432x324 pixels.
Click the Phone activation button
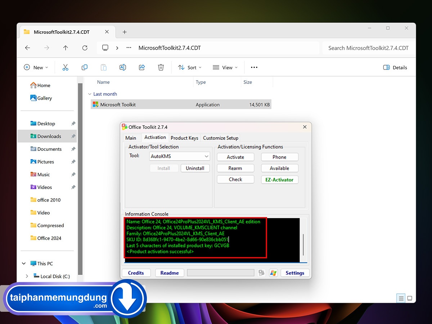[279, 157]
